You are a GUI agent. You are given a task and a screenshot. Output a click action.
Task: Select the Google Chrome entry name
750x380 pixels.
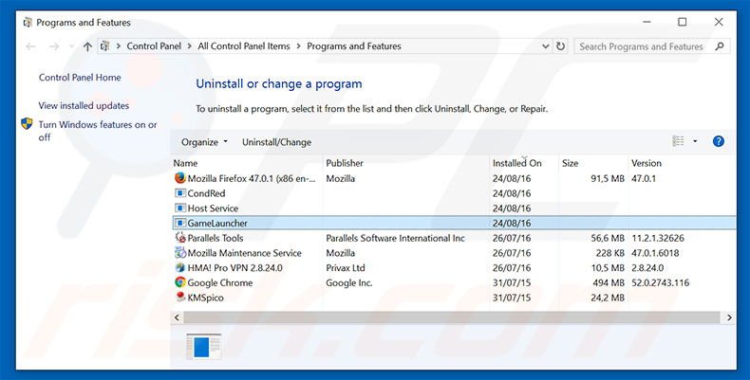coord(220,282)
